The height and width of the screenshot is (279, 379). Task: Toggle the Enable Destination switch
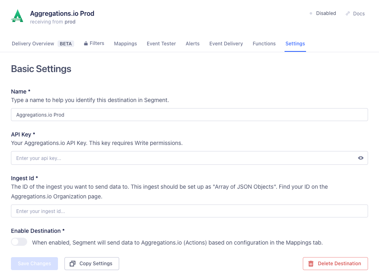coord(19,242)
